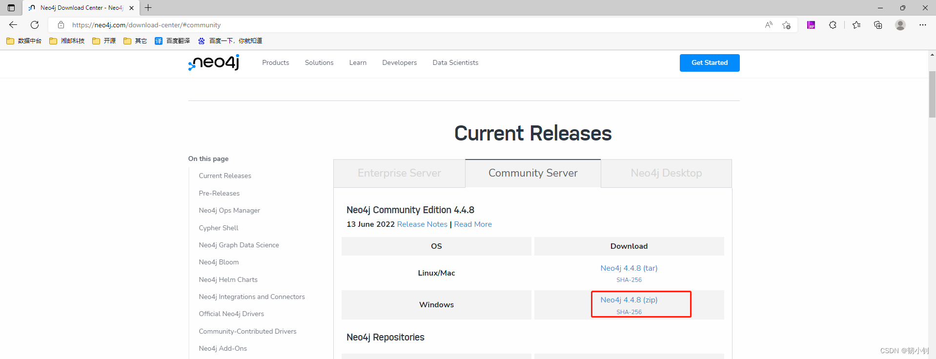Click the 'Neo4j Repositories' heading
Image resolution: width=936 pixels, height=359 pixels.
(x=386, y=337)
